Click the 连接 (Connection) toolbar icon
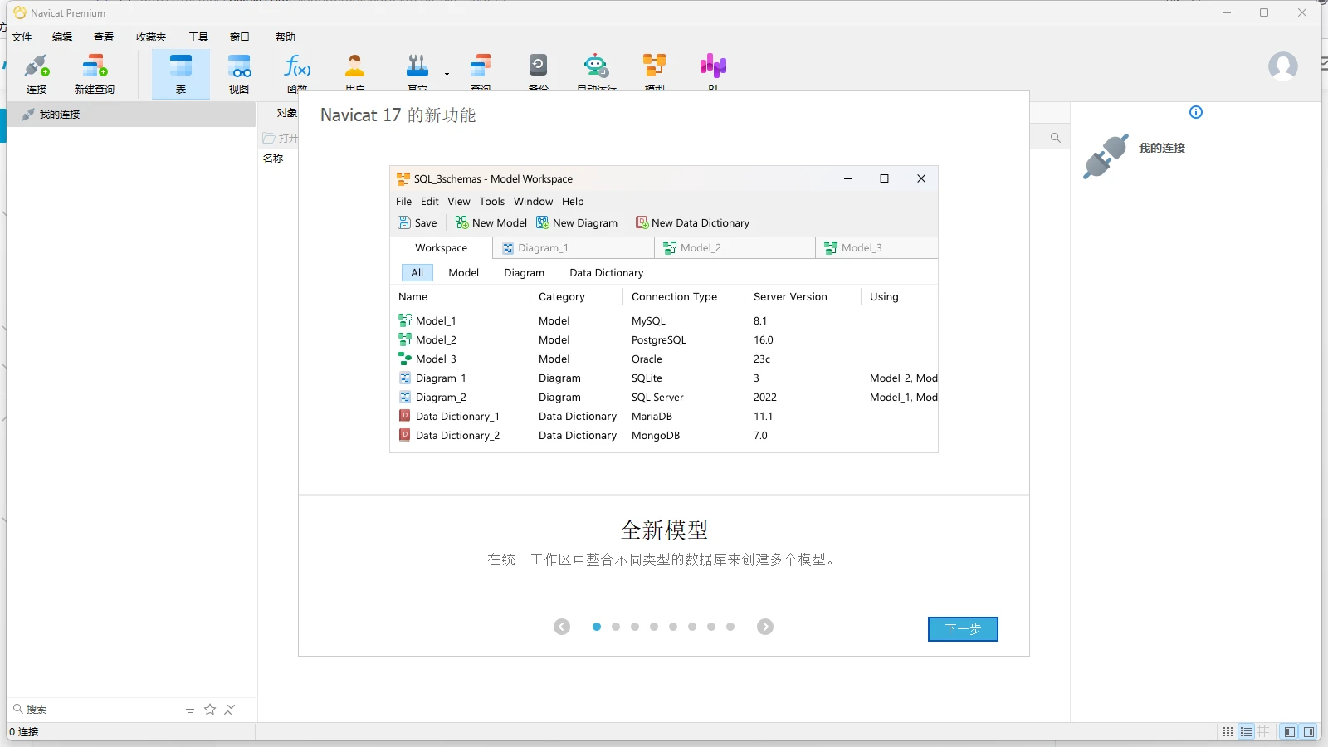Image resolution: width=1328 pixels, height=747 pixels. click(37, 74)
